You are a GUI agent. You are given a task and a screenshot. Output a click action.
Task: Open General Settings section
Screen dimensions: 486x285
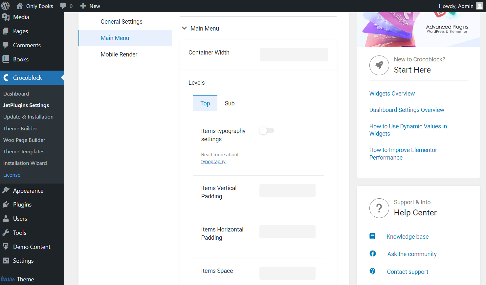click(x=125, y=22)
